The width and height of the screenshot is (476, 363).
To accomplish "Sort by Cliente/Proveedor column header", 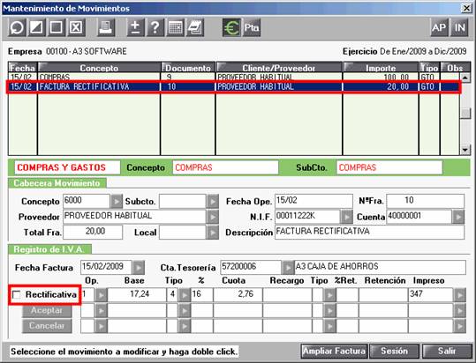I will click(279, 68).
